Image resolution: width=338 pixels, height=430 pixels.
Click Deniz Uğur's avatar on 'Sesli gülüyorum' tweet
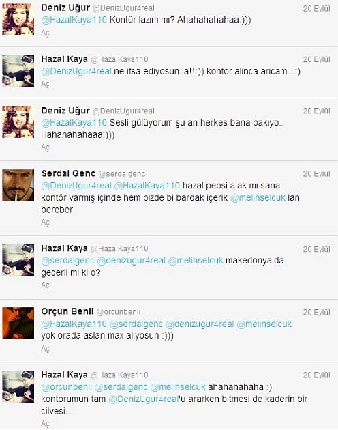[18, 121]
